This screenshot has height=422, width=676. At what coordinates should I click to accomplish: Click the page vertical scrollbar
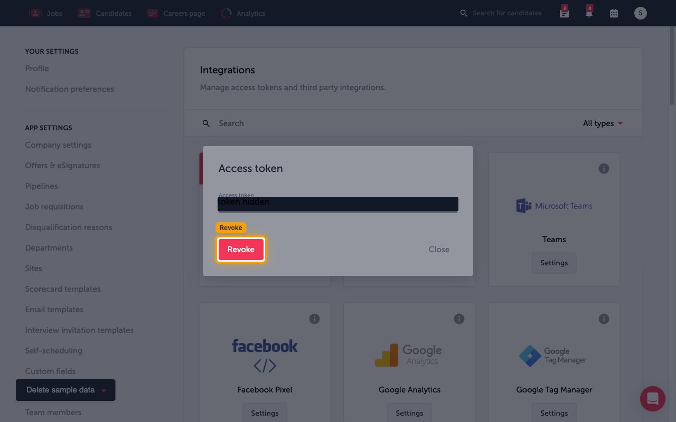pos(672,66)
